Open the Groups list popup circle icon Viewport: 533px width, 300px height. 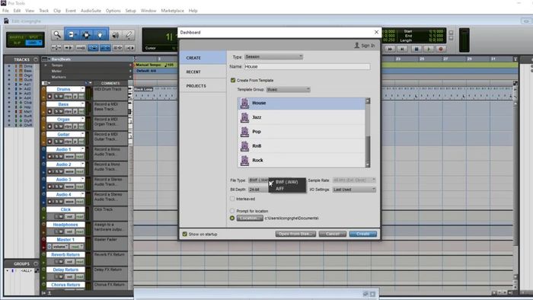(36, 263)
